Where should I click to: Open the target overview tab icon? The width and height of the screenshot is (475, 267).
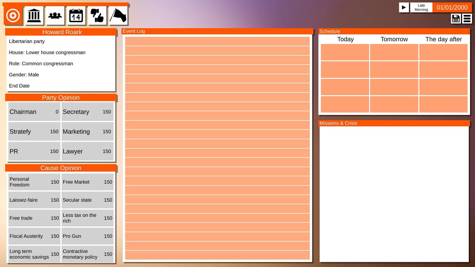(13, 16)
